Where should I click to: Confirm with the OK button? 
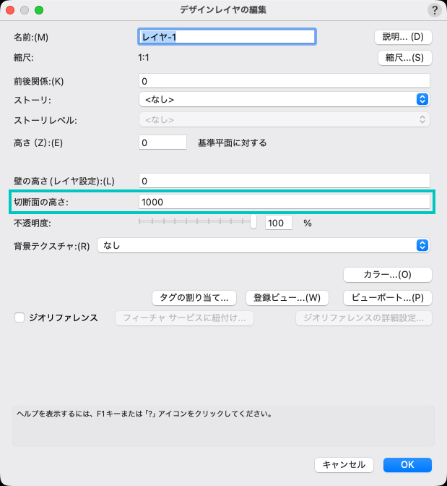pos(407,464)
